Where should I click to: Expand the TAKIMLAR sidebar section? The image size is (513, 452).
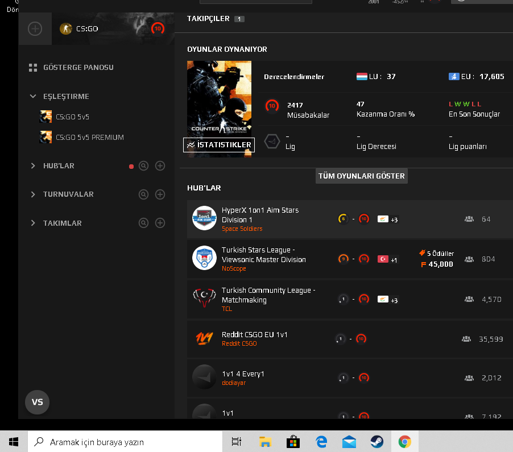[33, 223]
